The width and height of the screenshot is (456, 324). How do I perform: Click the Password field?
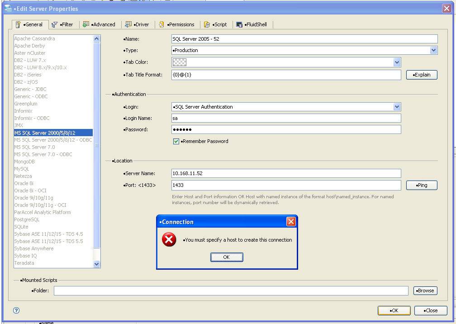(286, 129)
